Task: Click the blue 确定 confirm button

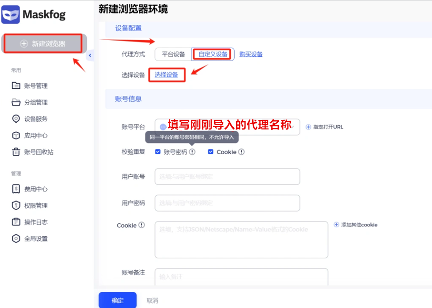Action: [117, 300]
